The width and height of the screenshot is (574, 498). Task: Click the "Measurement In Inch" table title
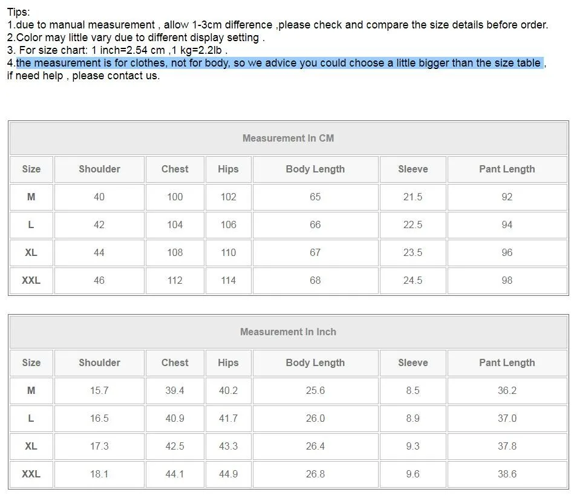tap(288, 332)
